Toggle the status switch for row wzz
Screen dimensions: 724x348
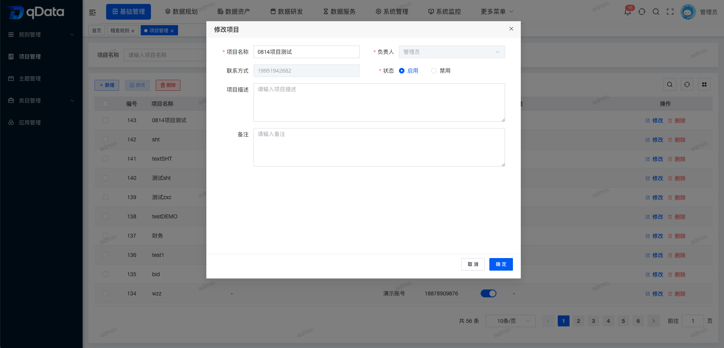pos(489,293)
